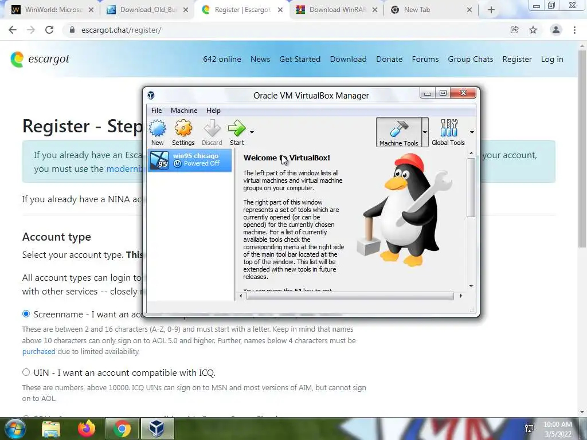The image size is (587, 440).
Task: Click the VirtualBox title bar cube icon
Action: coord(151,95)
